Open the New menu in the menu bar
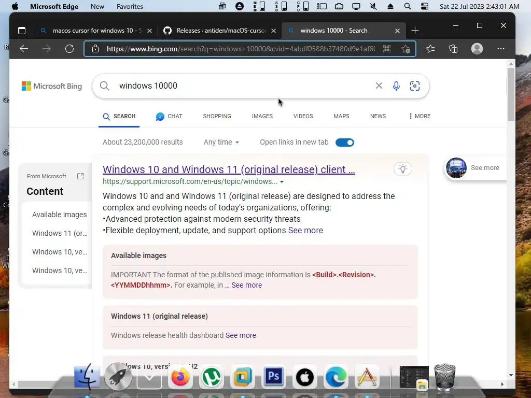531x398 pixels. click(x=97, y=6)
